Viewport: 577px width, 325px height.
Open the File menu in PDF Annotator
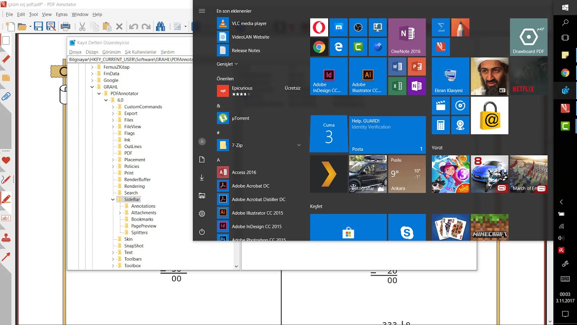(9, 14)
